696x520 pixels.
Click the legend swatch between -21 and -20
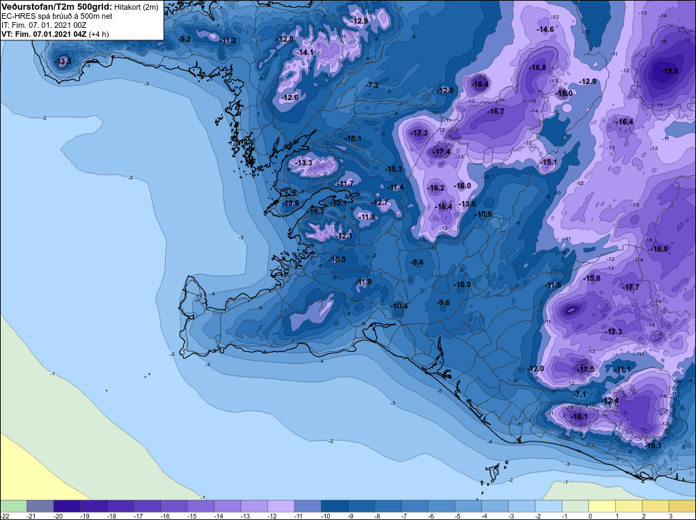tap(40, 506)
